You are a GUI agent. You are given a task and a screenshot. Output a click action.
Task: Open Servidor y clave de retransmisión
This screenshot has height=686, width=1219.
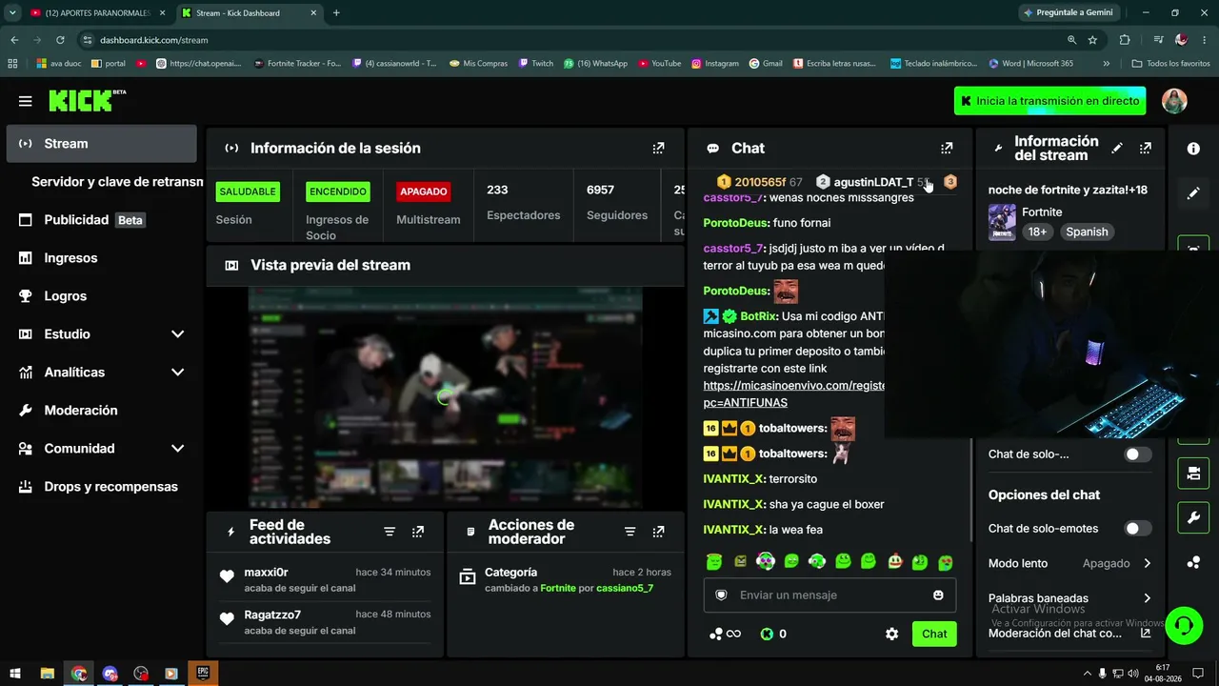[x=117, y=182]
